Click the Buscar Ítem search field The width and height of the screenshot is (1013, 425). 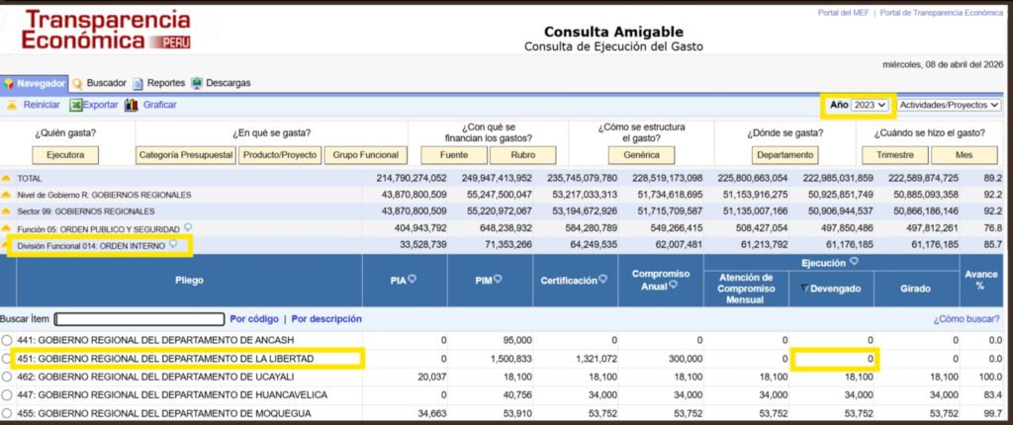click(139, 319)
